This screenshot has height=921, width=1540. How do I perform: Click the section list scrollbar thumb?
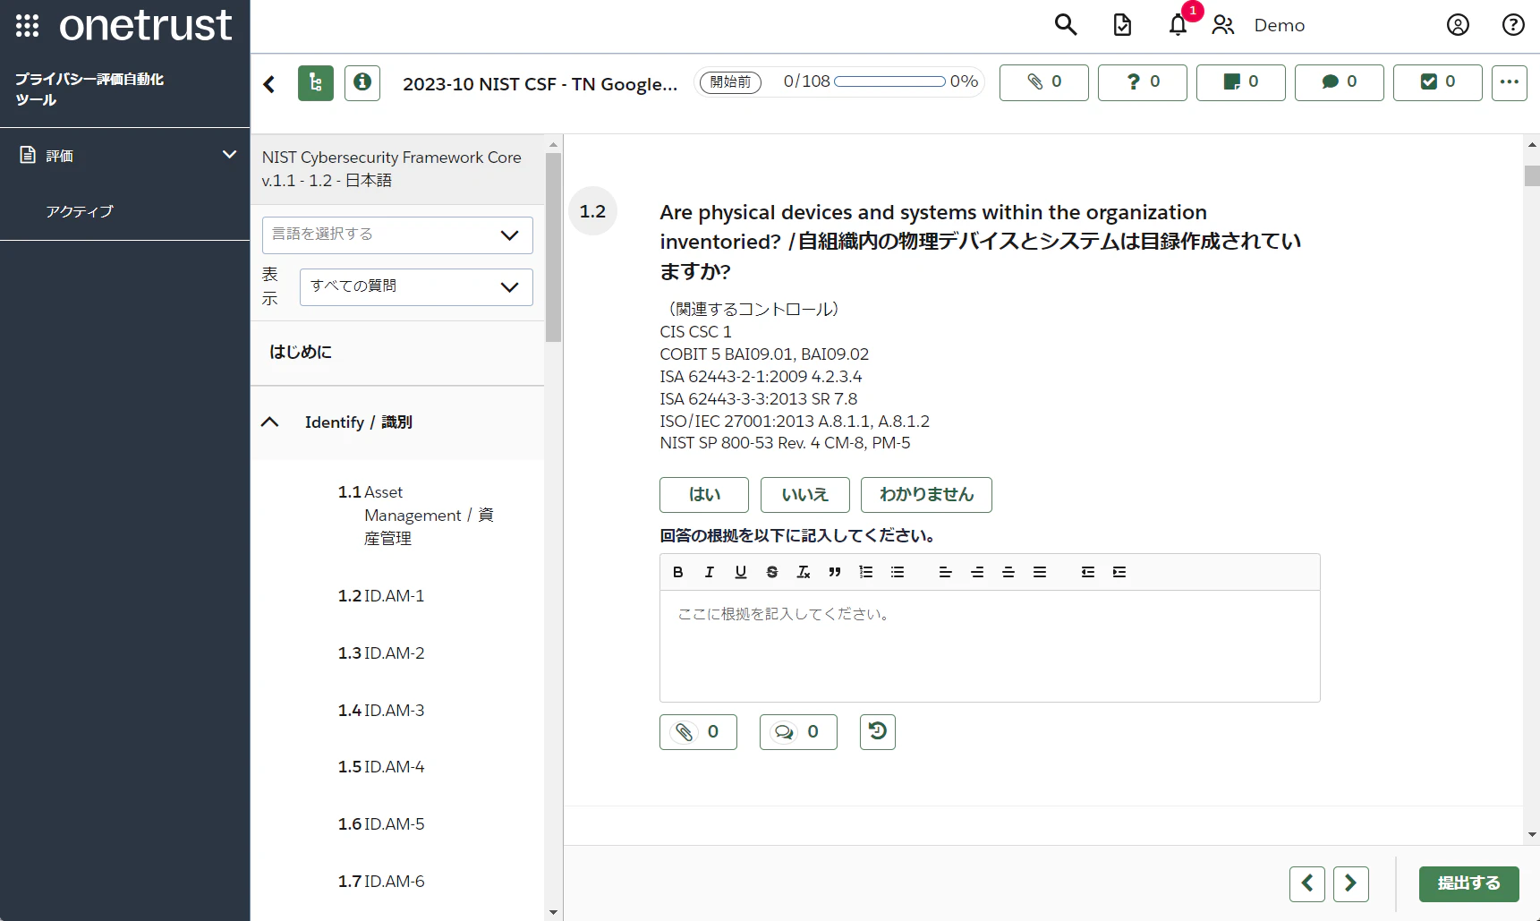[x=553, y=247]
